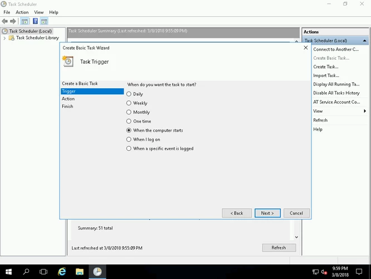Screen dimensions: 371x279
Task: Open the View menu
Action: [x=39, y=12]
